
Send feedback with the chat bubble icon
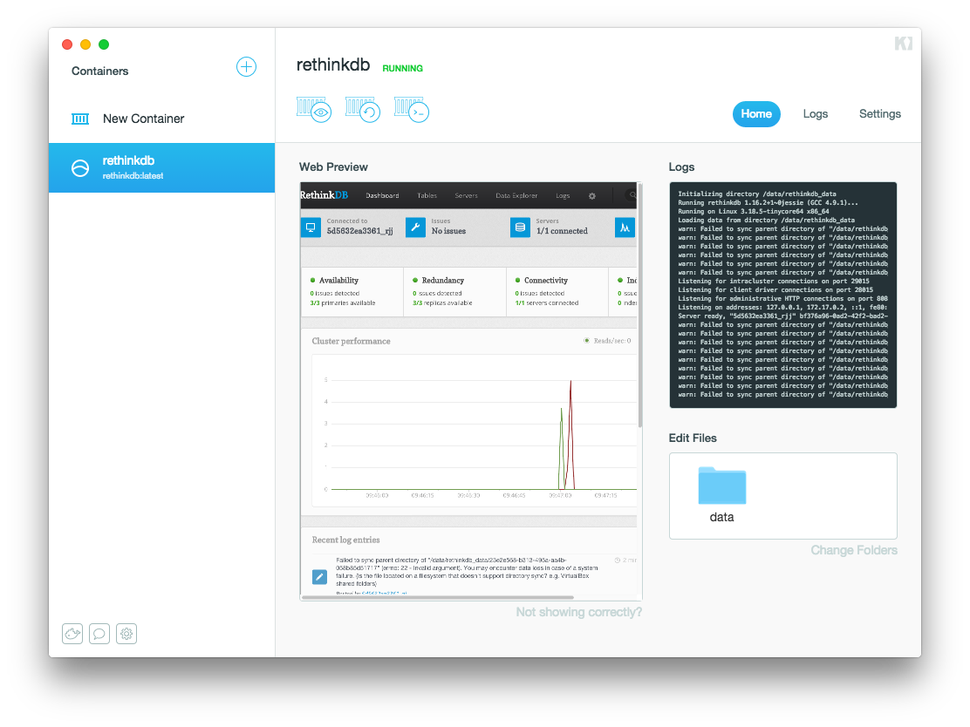point(99,634)
